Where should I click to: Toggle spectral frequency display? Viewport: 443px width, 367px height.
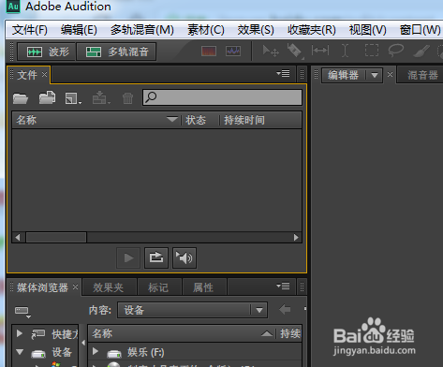(x=209, y=51)
